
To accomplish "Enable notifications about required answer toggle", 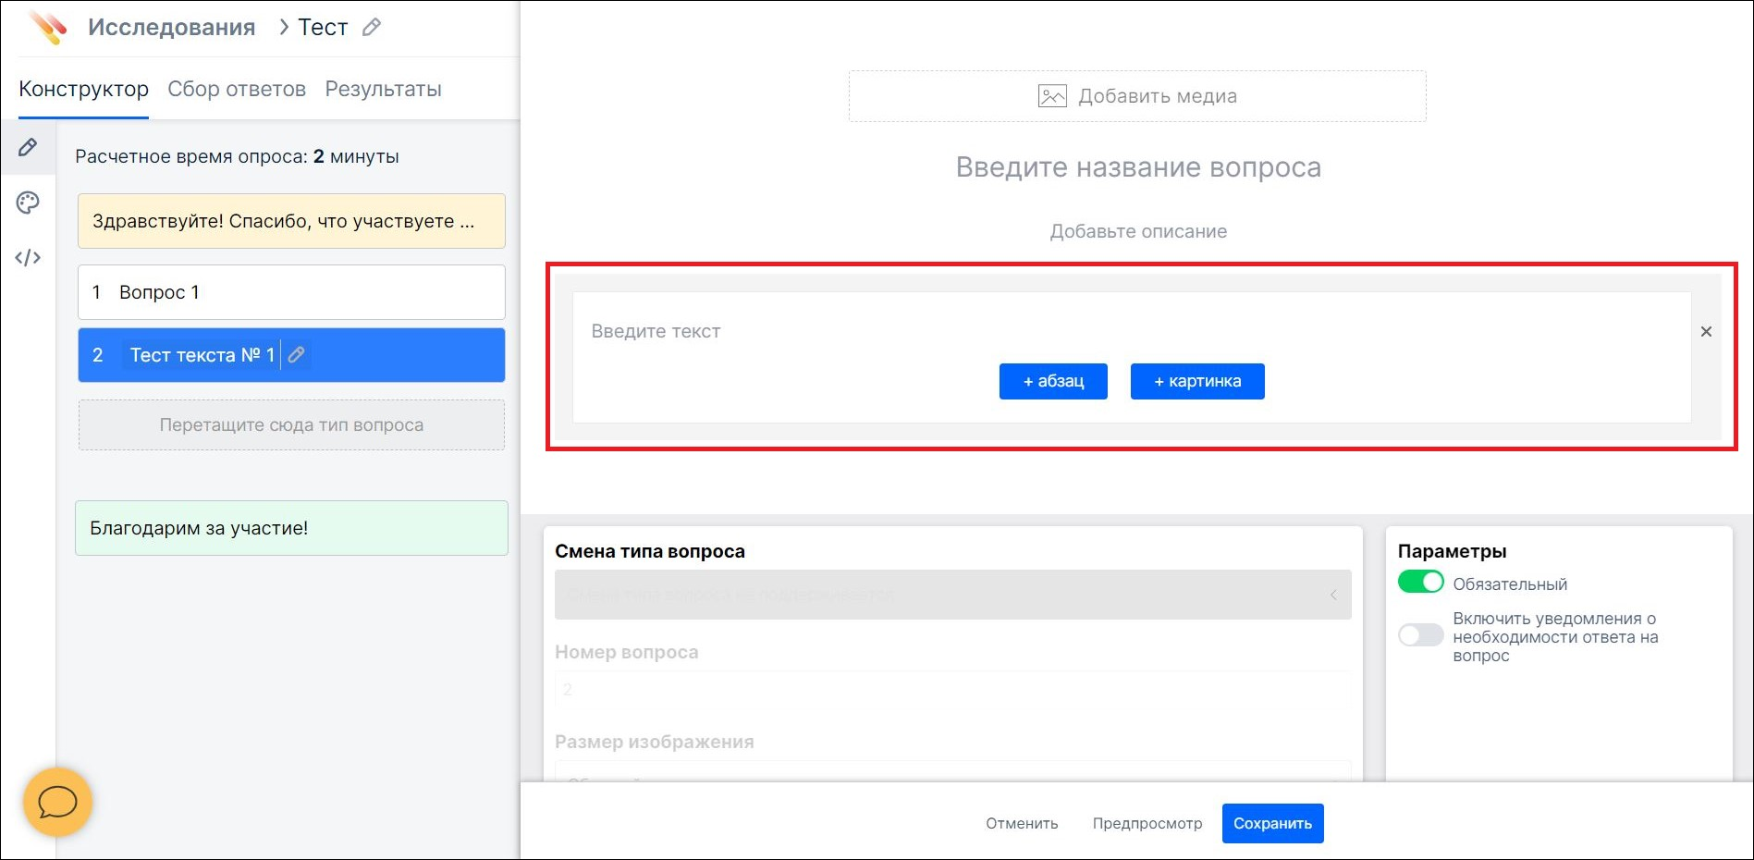I will tap(1421, 635).
